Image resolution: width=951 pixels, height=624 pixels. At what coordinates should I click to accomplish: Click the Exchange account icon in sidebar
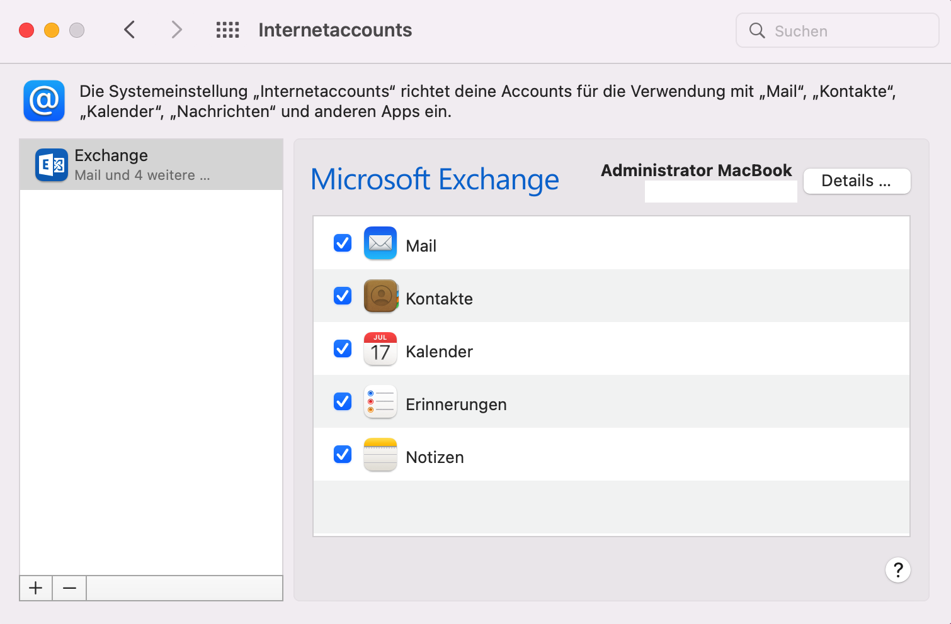52,165
